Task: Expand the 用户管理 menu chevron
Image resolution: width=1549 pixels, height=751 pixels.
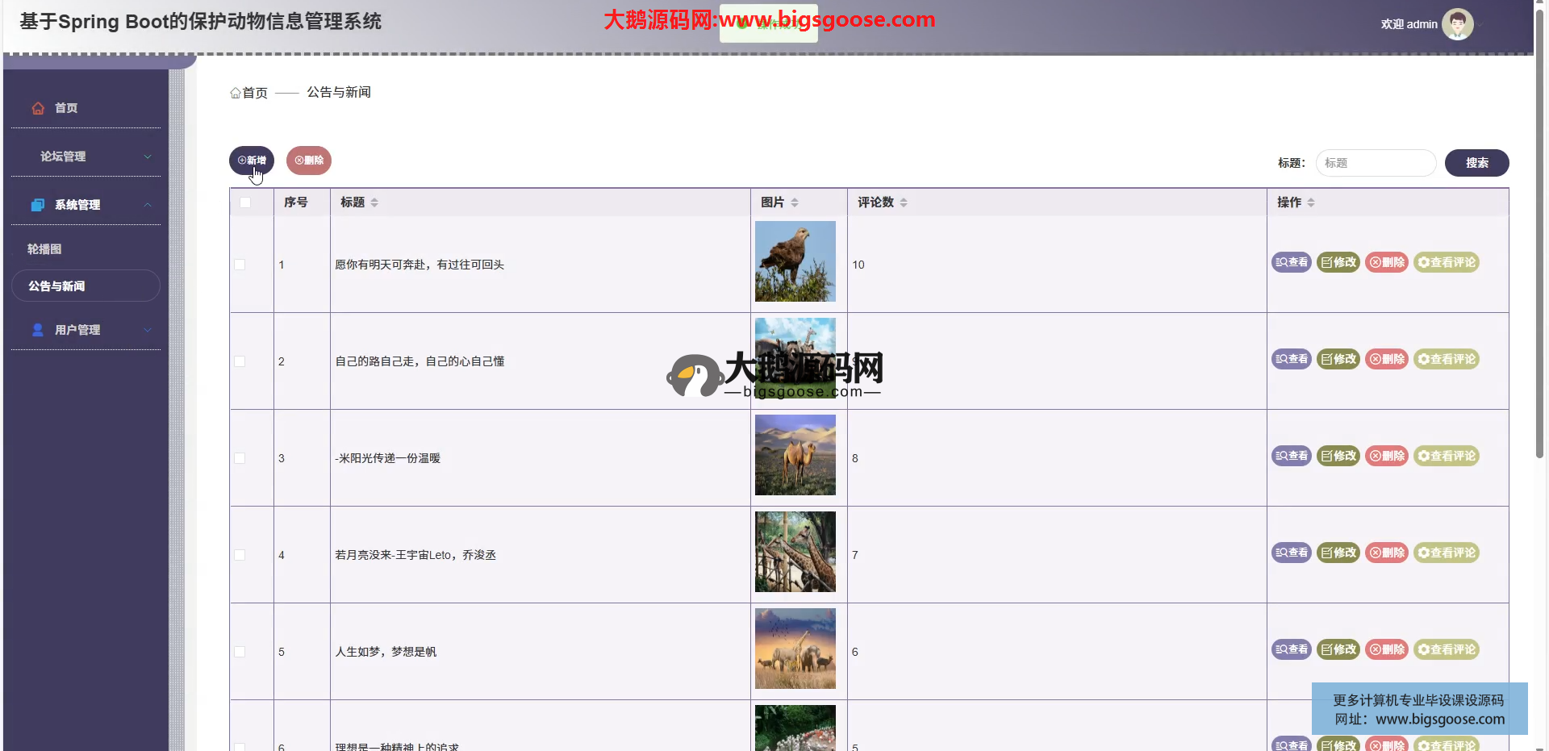Action: (148, 330)
